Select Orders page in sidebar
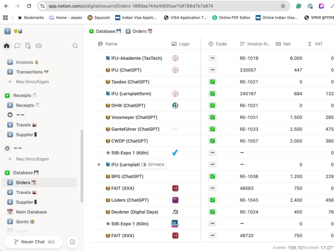This screenshot has height=251, width=334. coord(39,182)
